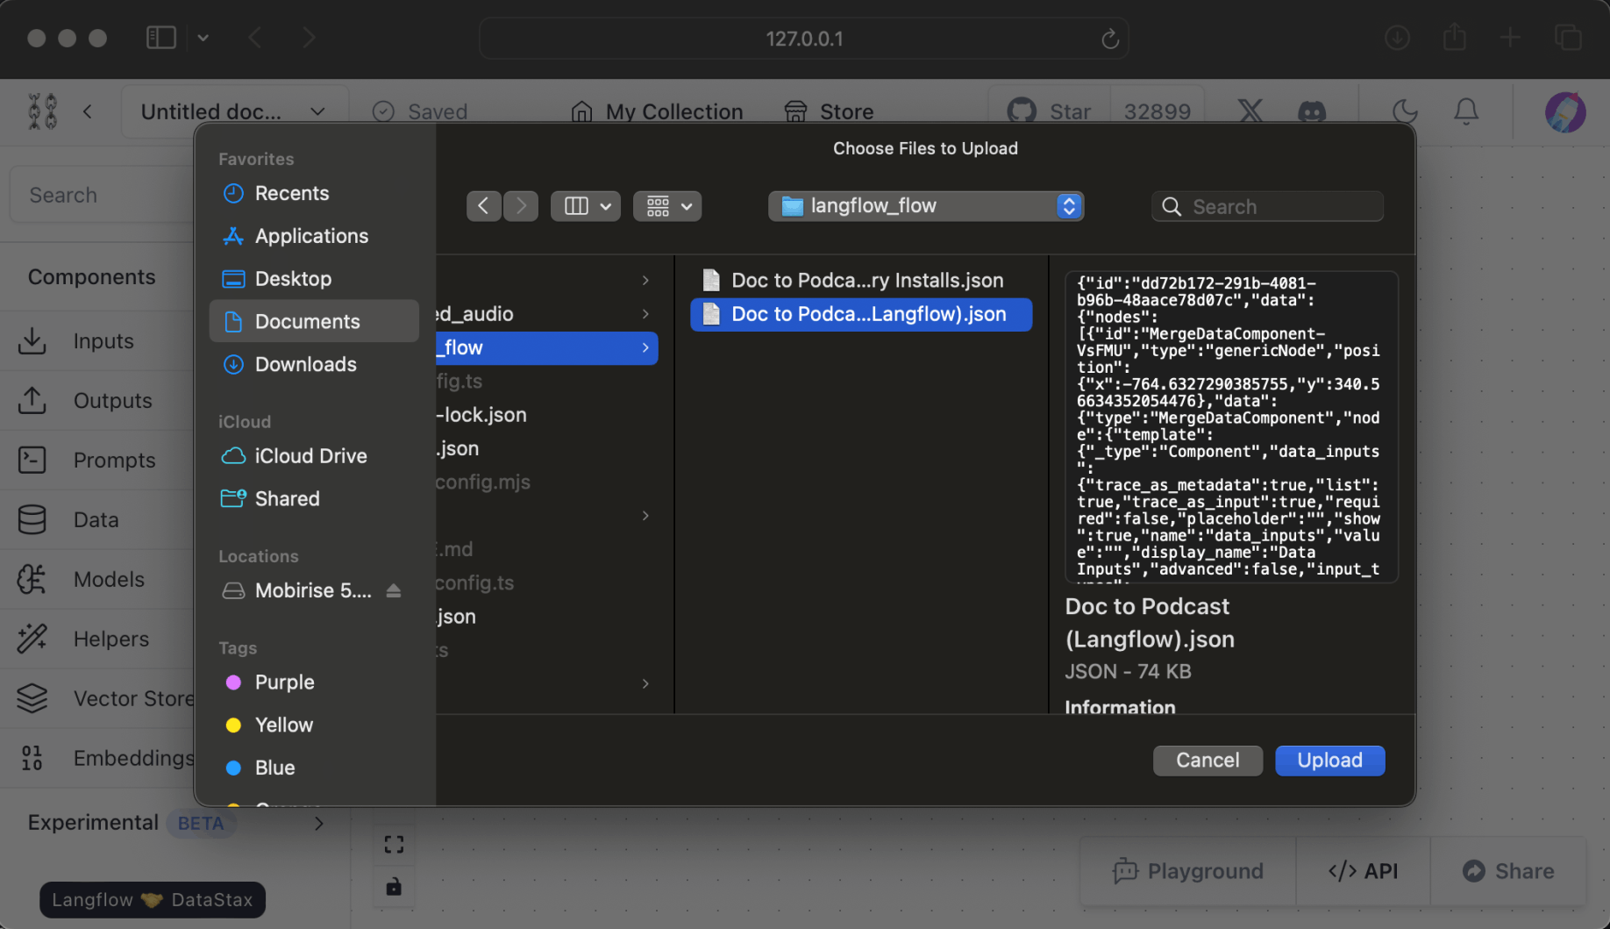
Task: Select Downloads in the sidebar
Action: click(314, 364)
